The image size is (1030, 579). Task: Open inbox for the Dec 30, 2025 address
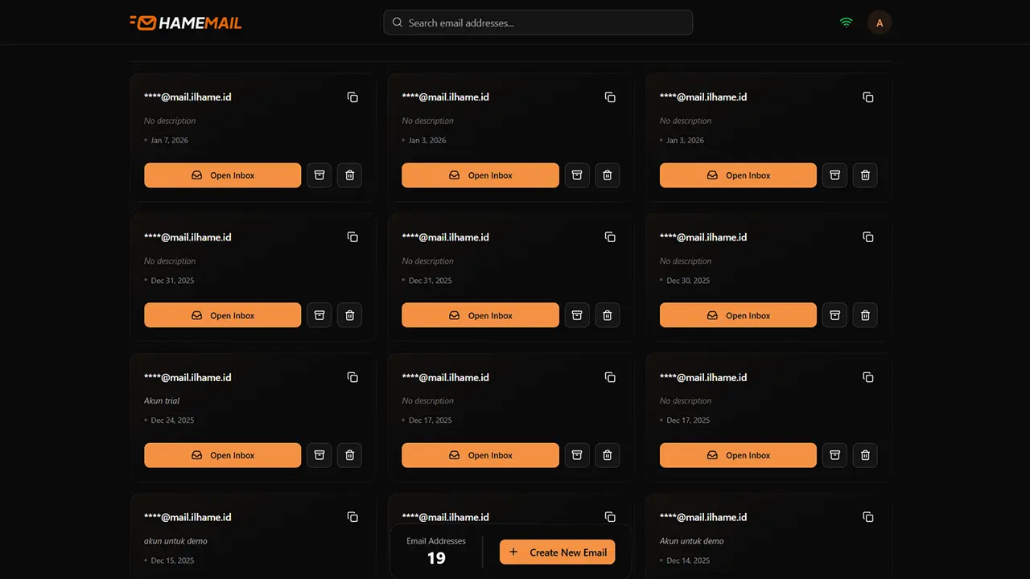[737, 314]
